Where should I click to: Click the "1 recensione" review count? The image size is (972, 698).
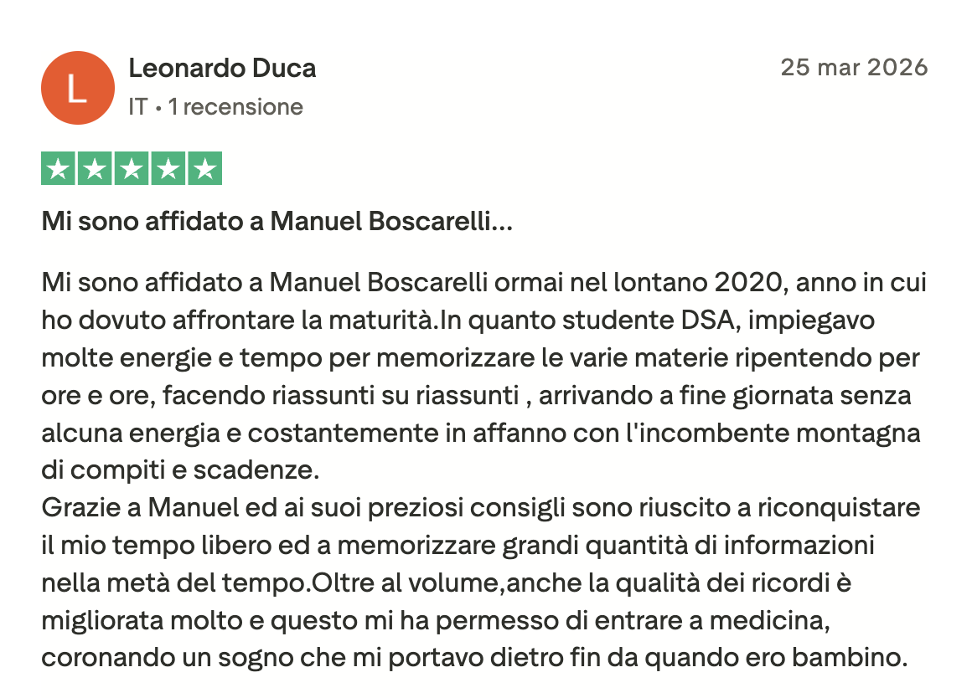235,107
